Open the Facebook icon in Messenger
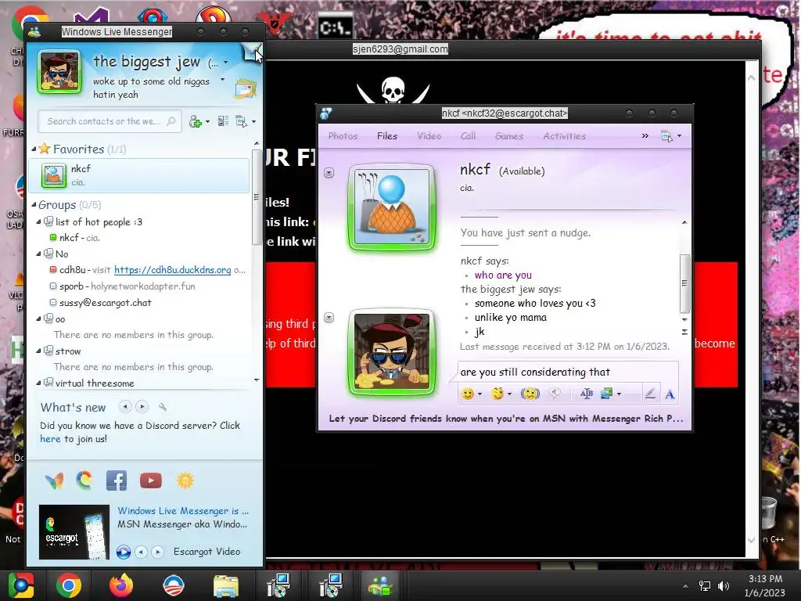801x601 pixels. (117, 481)
